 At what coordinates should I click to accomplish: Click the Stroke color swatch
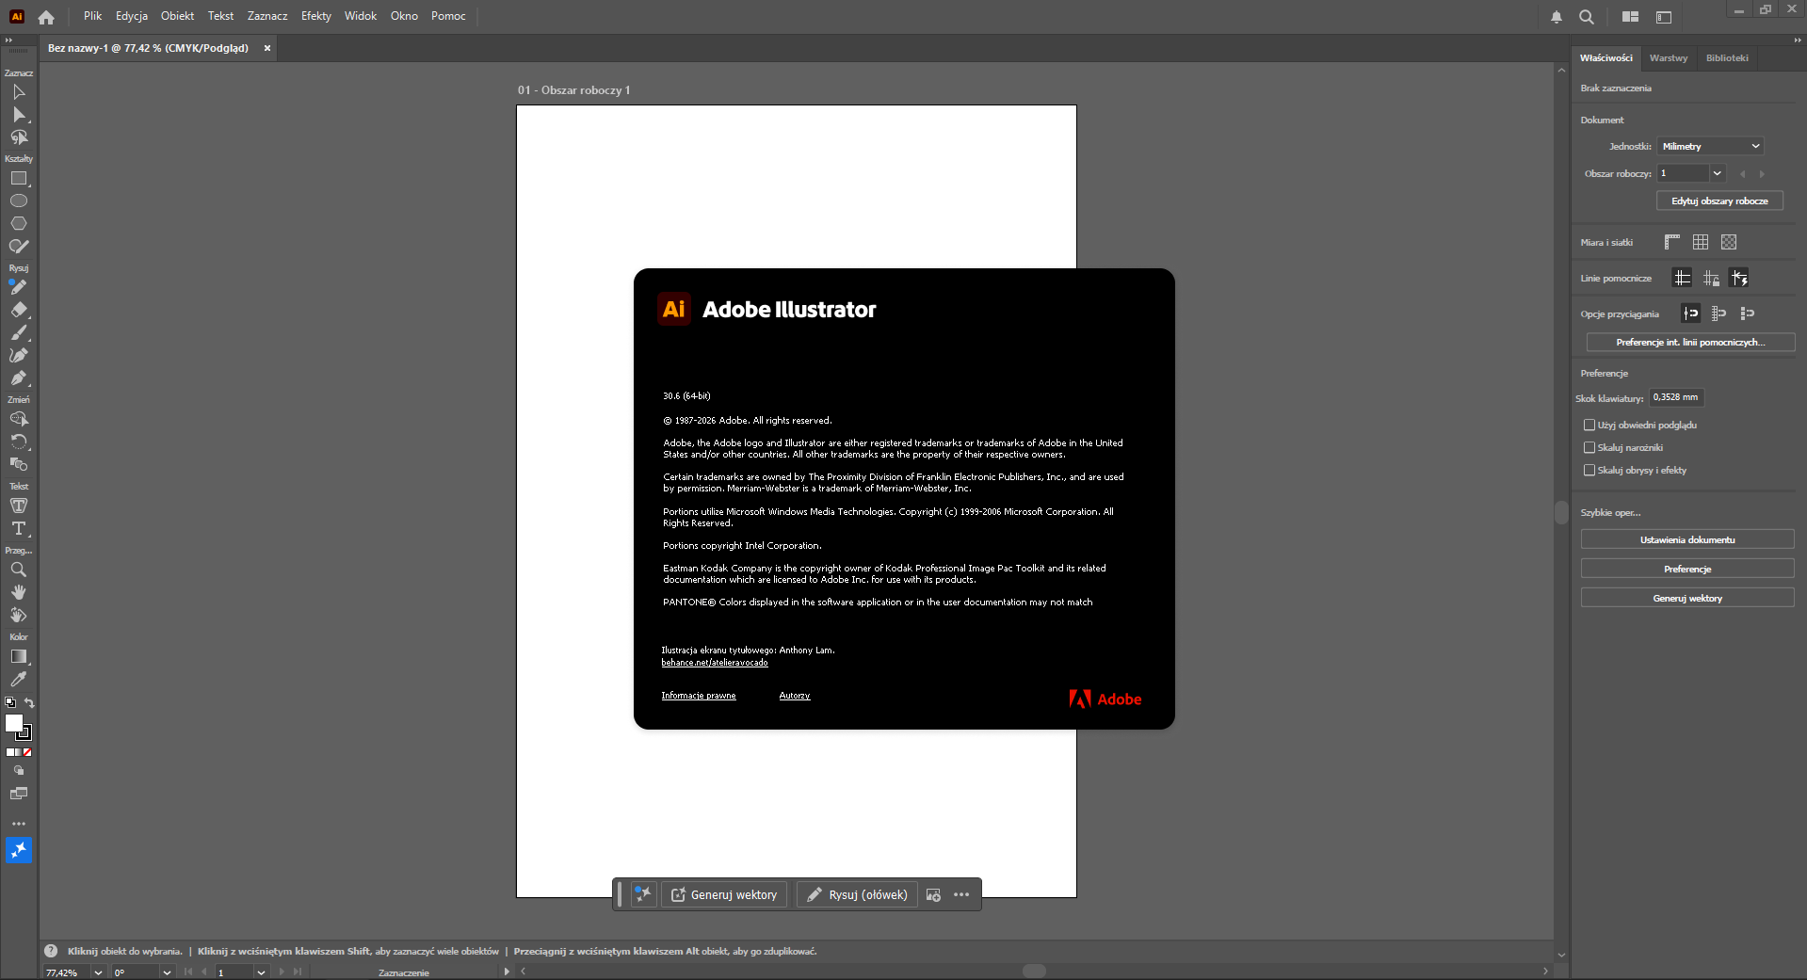click(25, 732)
